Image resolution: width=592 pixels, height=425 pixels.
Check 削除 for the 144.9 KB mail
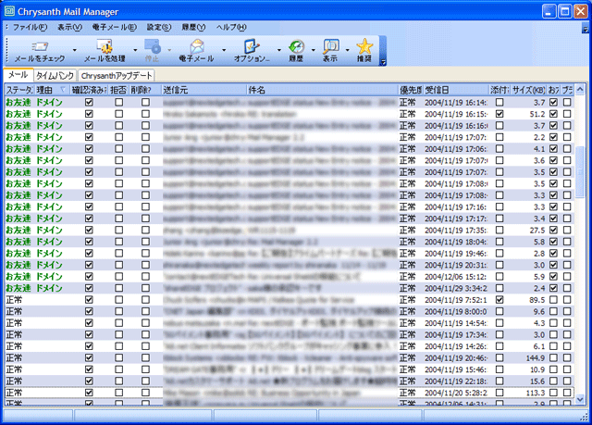point(145,357)
